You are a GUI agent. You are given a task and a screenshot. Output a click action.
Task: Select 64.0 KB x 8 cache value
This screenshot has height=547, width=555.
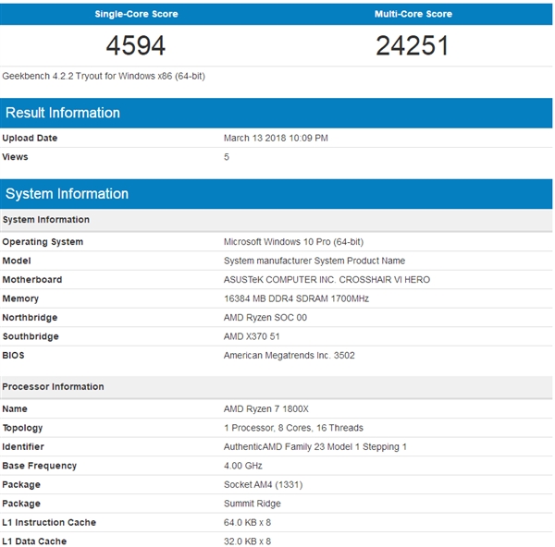(x=247, y=523)
